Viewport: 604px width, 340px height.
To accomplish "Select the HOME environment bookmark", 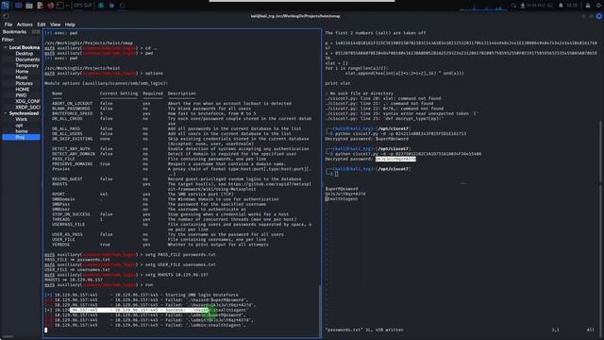I will click(23, 89).
